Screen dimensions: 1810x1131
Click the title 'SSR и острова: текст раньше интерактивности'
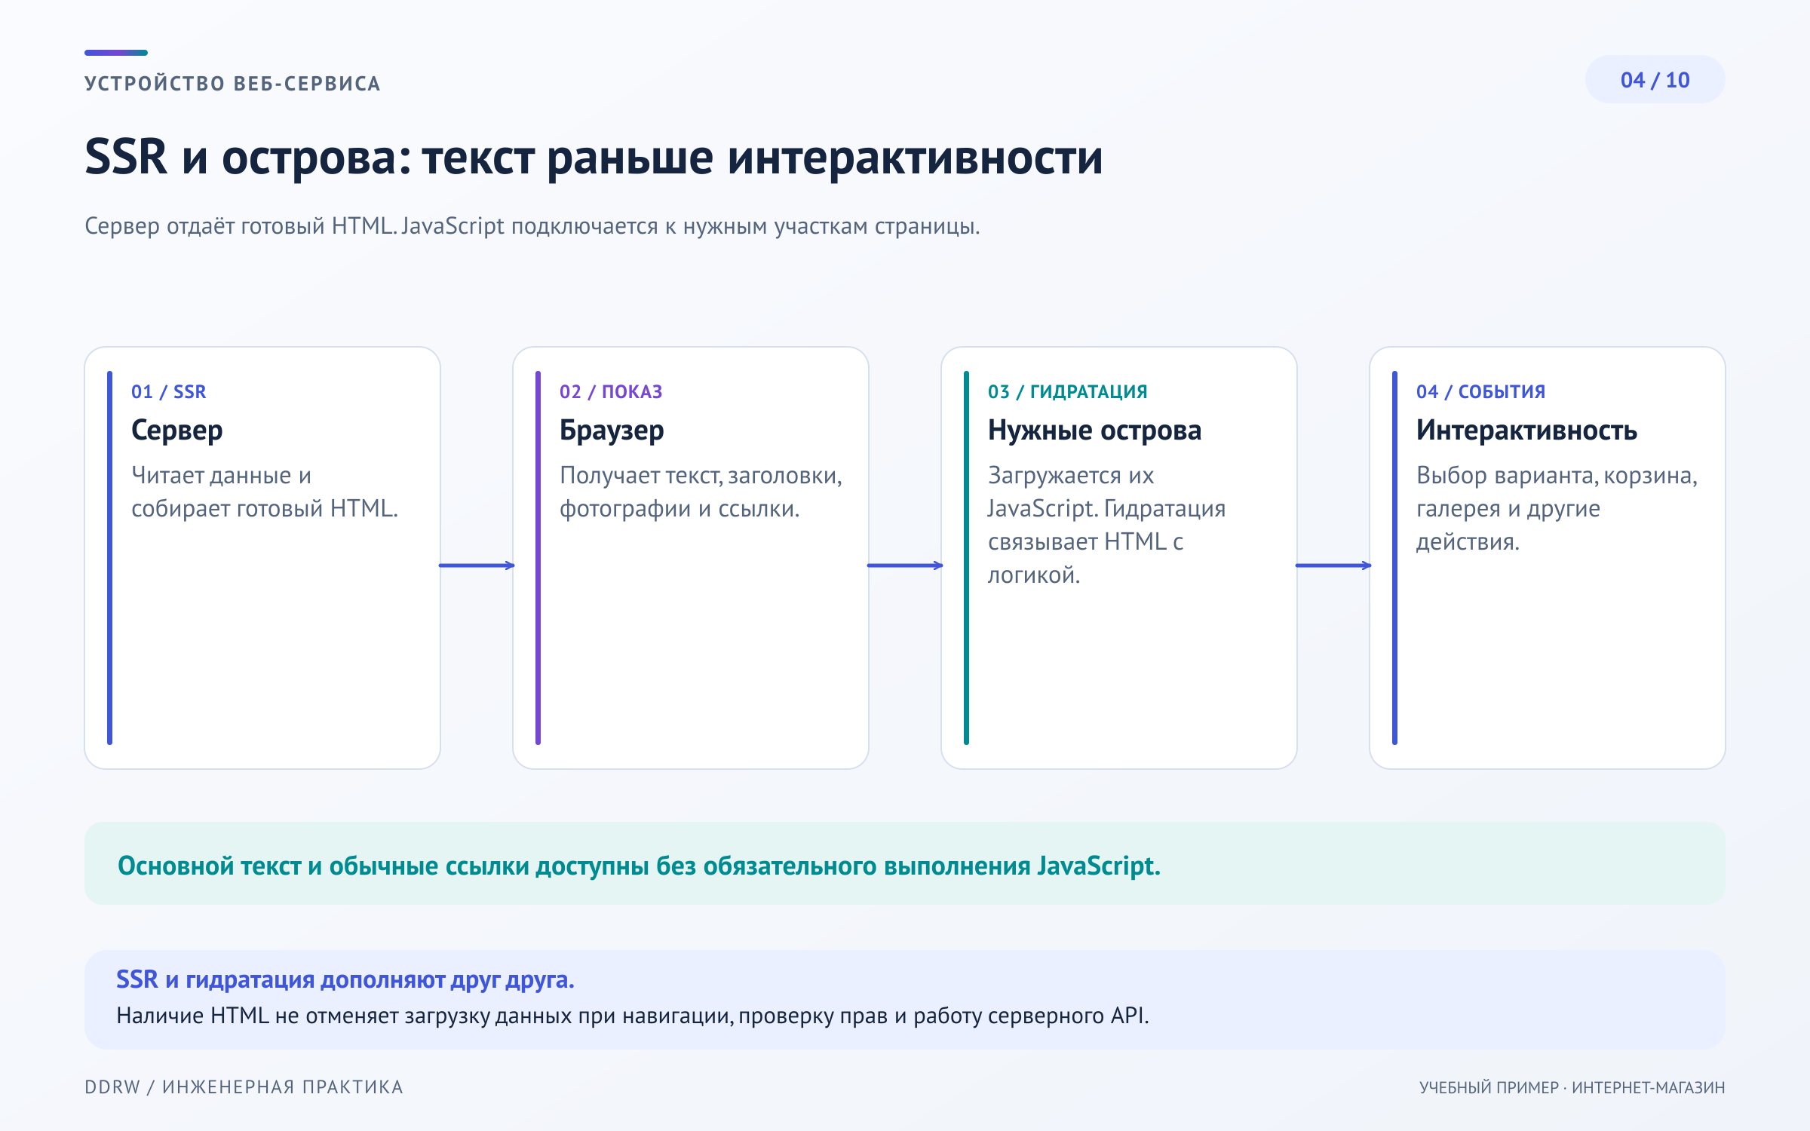[594, 157]
